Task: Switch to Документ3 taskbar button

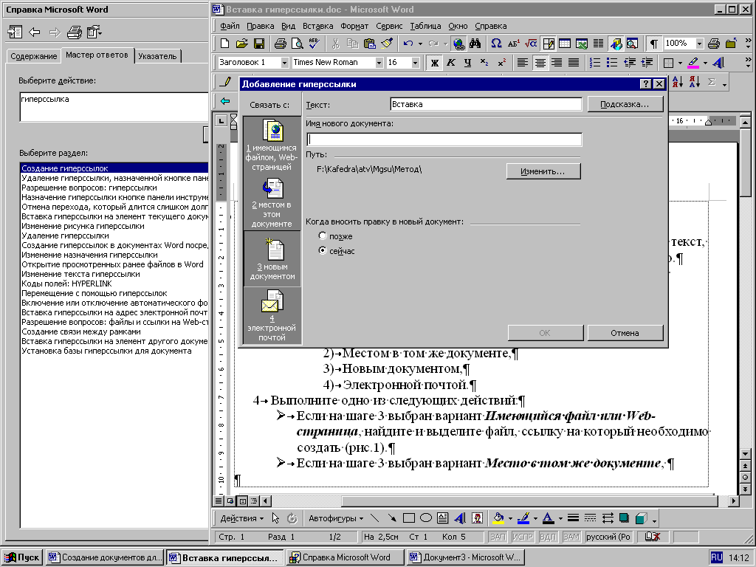Action: (465, 557)
